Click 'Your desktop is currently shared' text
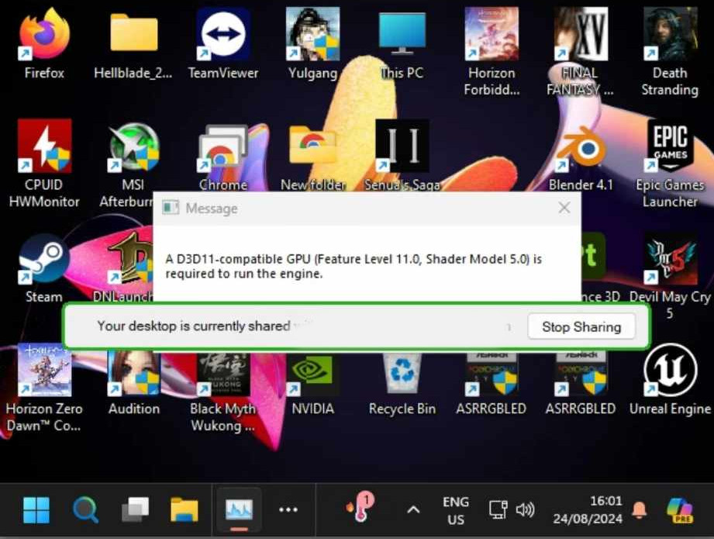The image size is (714, 539). 194,326
